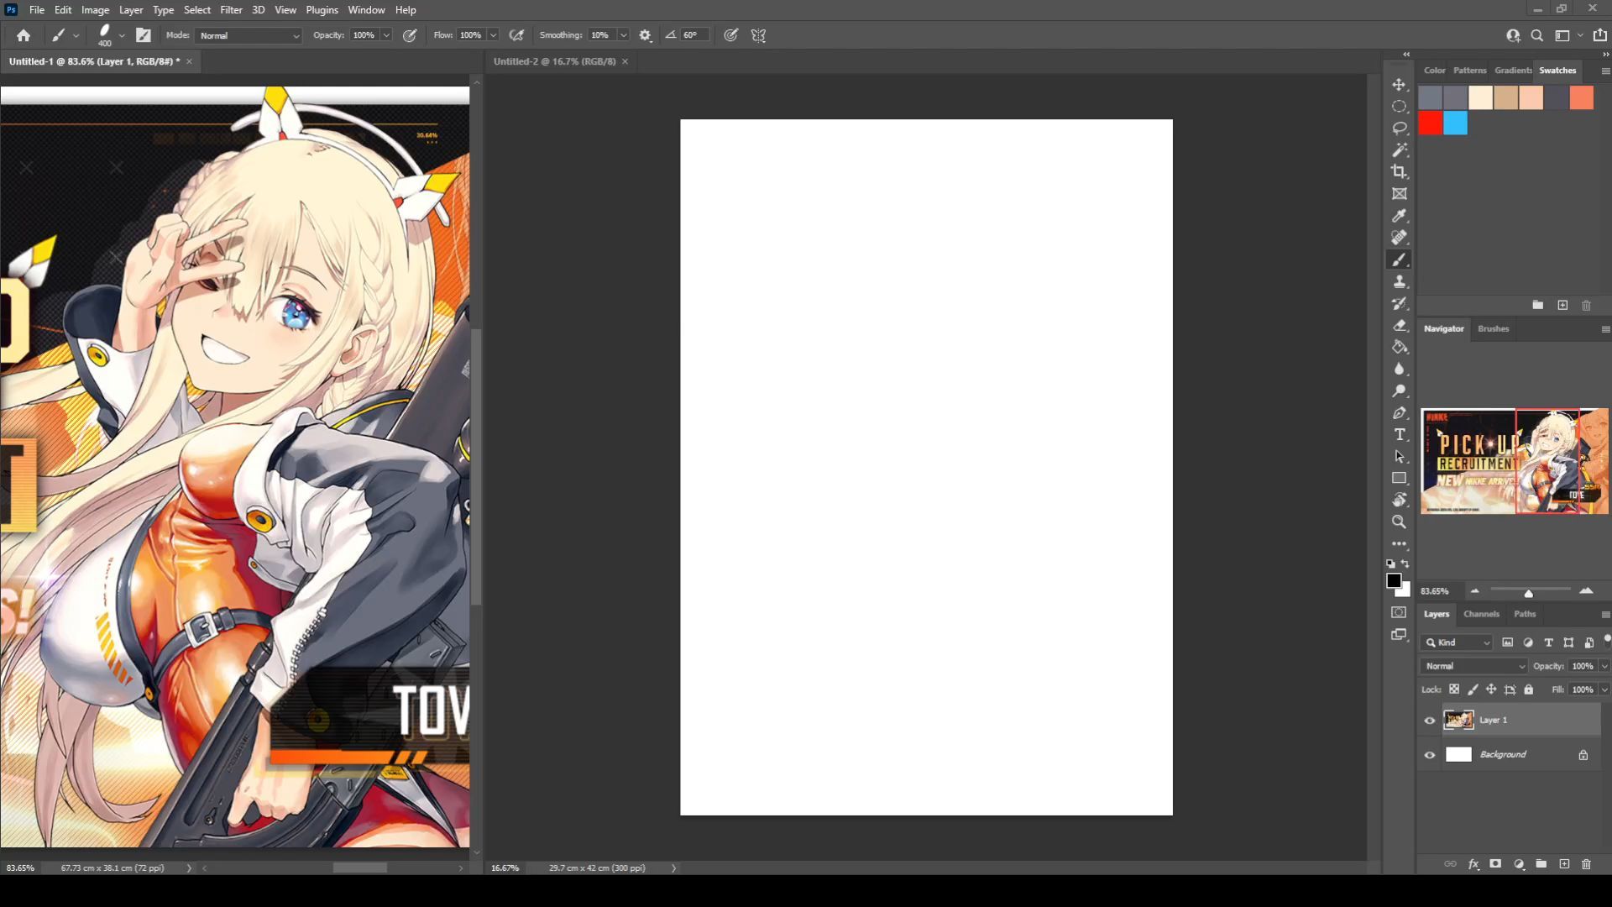Select the Paint Bucket tool
This screenshot has width=1612, height=907.
pos(1399,347)
